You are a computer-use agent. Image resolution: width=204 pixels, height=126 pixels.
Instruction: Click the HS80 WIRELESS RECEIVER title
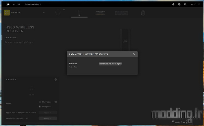tap(20, 29)
